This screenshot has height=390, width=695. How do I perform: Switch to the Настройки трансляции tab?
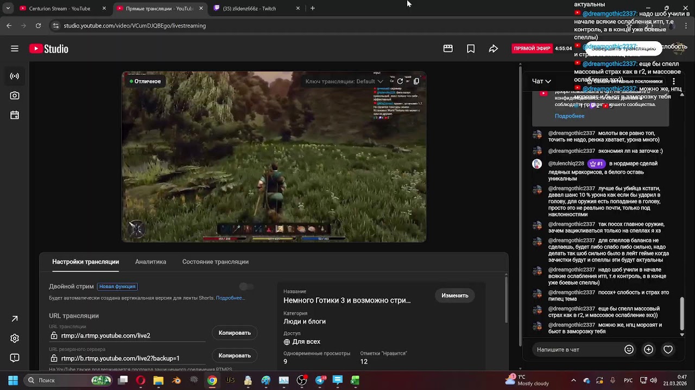[x=85, y=262]
